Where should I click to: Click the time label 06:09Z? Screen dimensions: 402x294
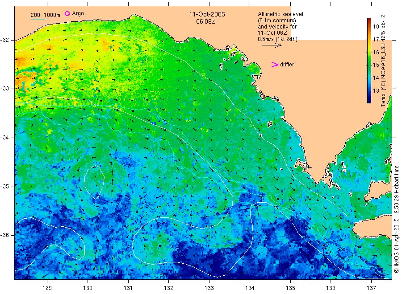(205, 22)
